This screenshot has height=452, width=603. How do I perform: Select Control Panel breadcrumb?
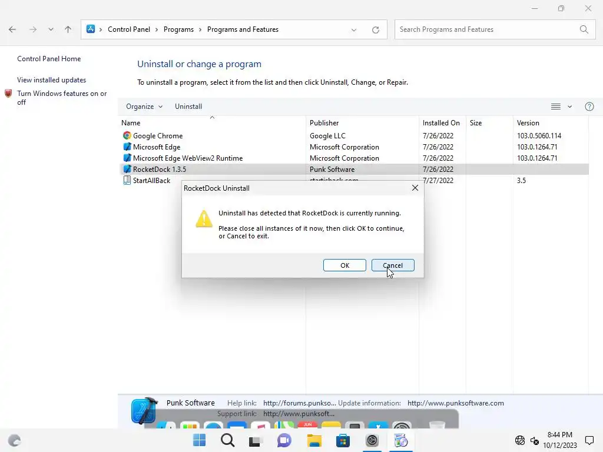pyautogui.click(x=129, y=29)
